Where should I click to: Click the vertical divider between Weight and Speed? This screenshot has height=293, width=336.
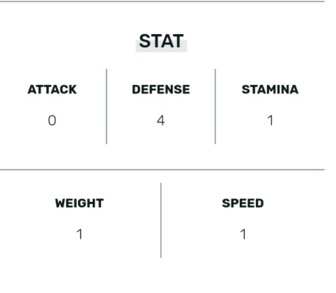click(161, 220)
